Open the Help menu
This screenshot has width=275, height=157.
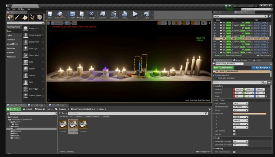[28, 9]
